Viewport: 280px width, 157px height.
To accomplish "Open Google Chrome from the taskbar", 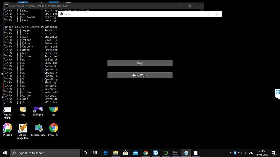I will [145, 153].
